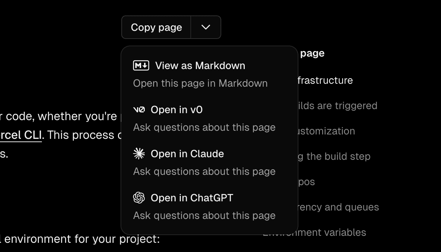
Task: Click the description text under Open in ChatGPT
Action: (204, 215)
